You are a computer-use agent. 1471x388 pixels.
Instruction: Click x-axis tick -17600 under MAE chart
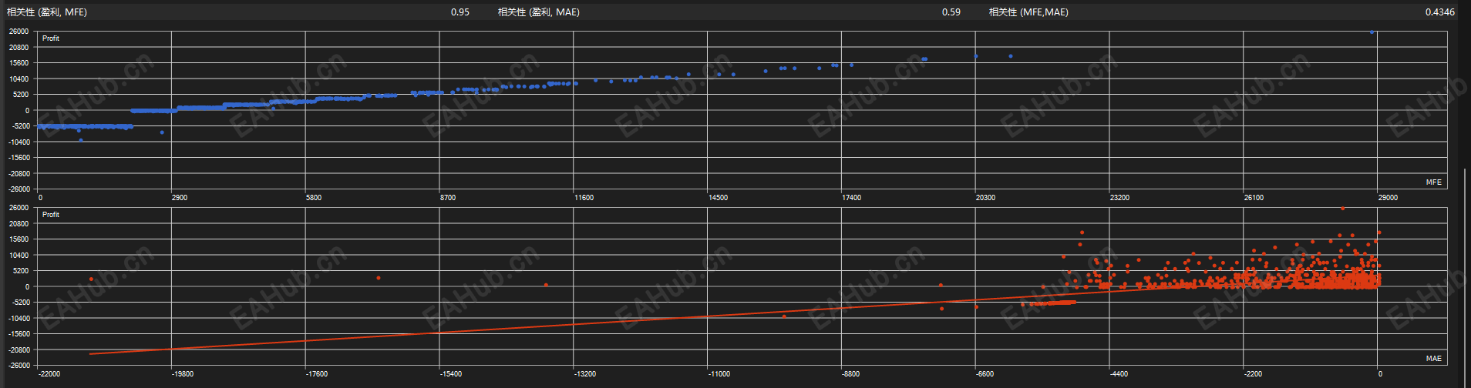click(317, 374)
